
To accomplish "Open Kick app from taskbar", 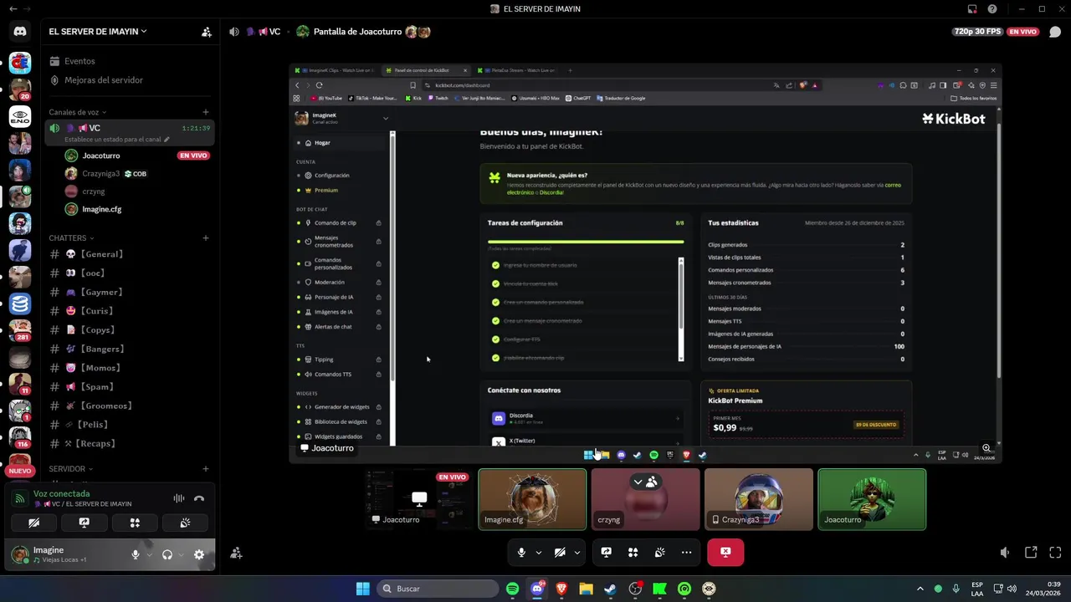I will pyautogui.click(x=659, y=589).
